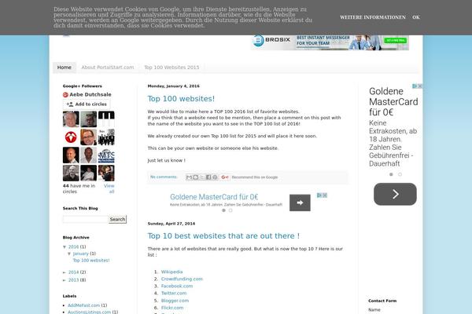The image size is (472, 314).
Task: Click OK on the cookie notice
Action: point(416,17)
